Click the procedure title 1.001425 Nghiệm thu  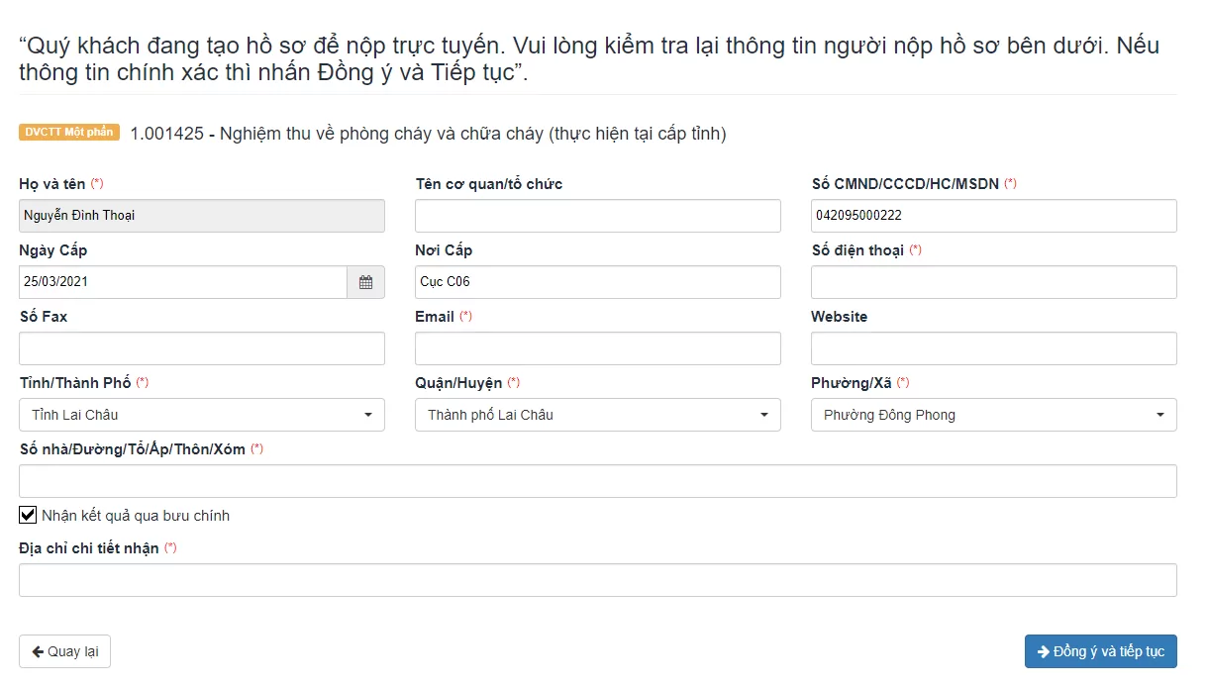[x=428, y=134]
